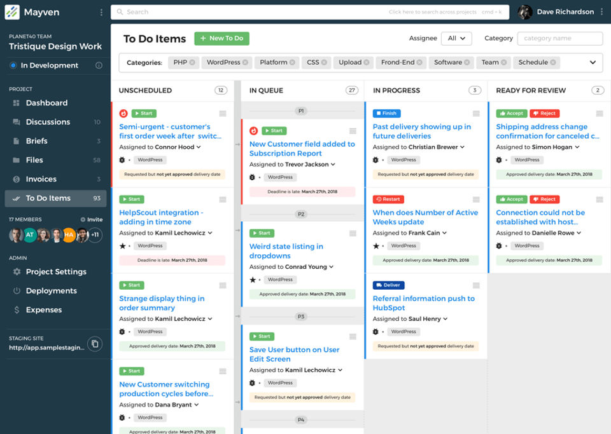Open Project Settings gear item
This screenshot has height=434, width=611.
(55, 272)
